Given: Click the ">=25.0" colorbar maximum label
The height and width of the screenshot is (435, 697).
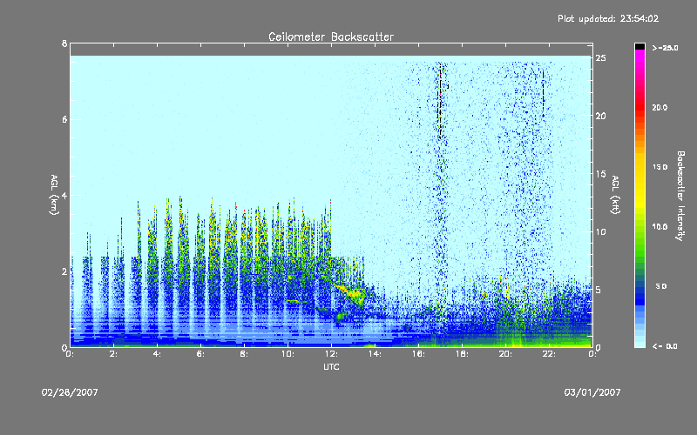Looking at the screenshot, I should pyautogui.click(x=666, y=48).
